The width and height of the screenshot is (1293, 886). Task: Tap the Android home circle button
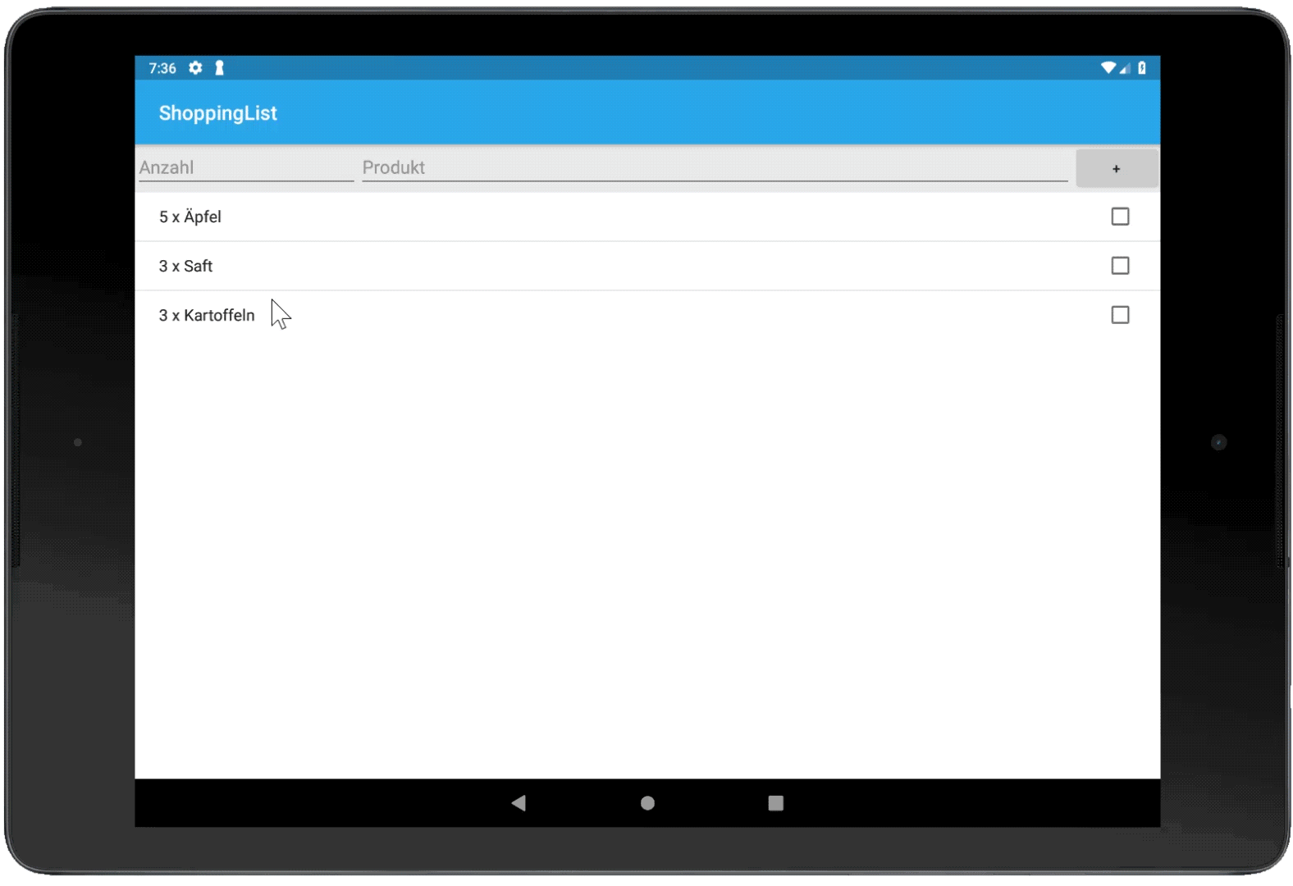(647, 803)
